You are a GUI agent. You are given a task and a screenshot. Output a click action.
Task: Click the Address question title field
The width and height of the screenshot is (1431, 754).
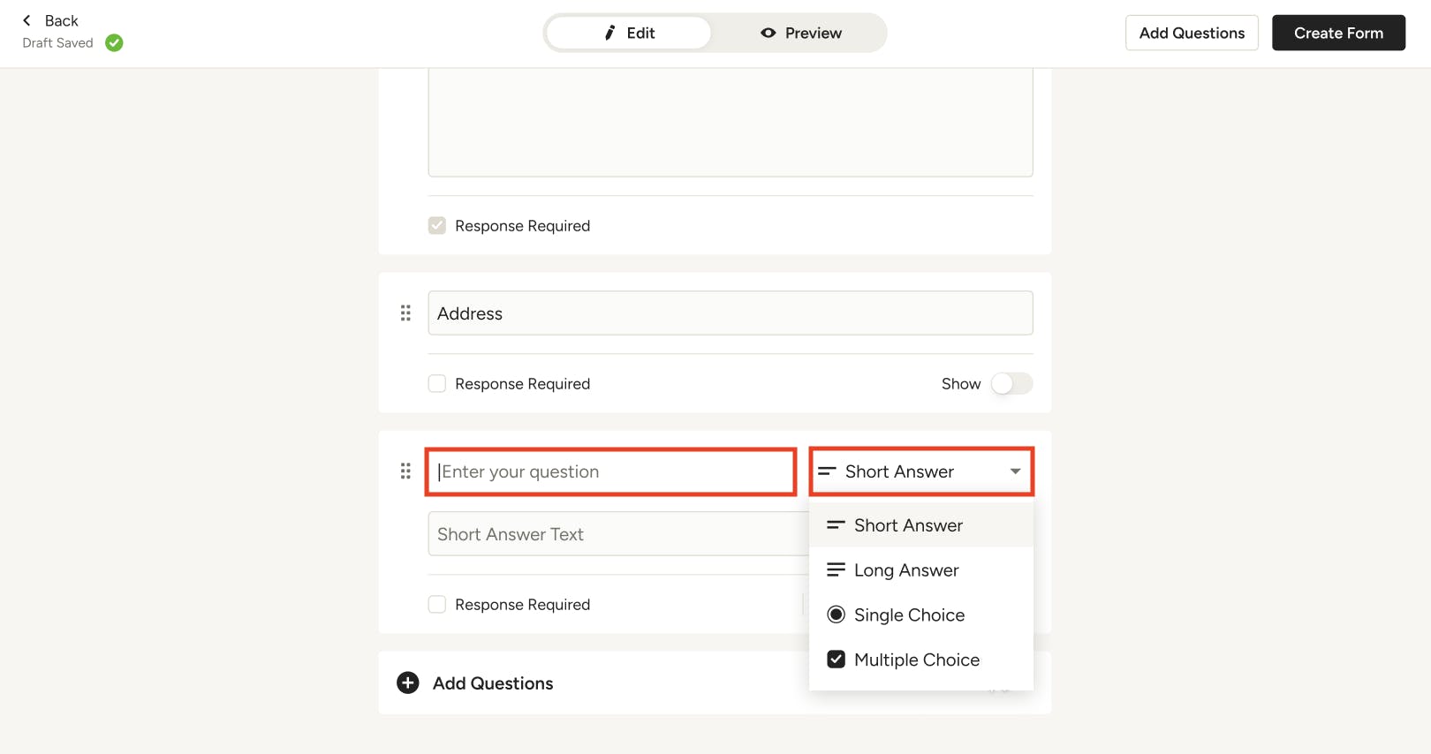tap(730, 313)
